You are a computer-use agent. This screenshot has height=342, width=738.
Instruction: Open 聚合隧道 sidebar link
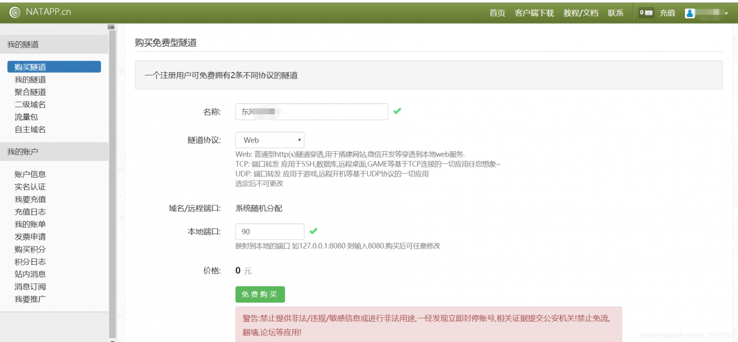(30, 92)
